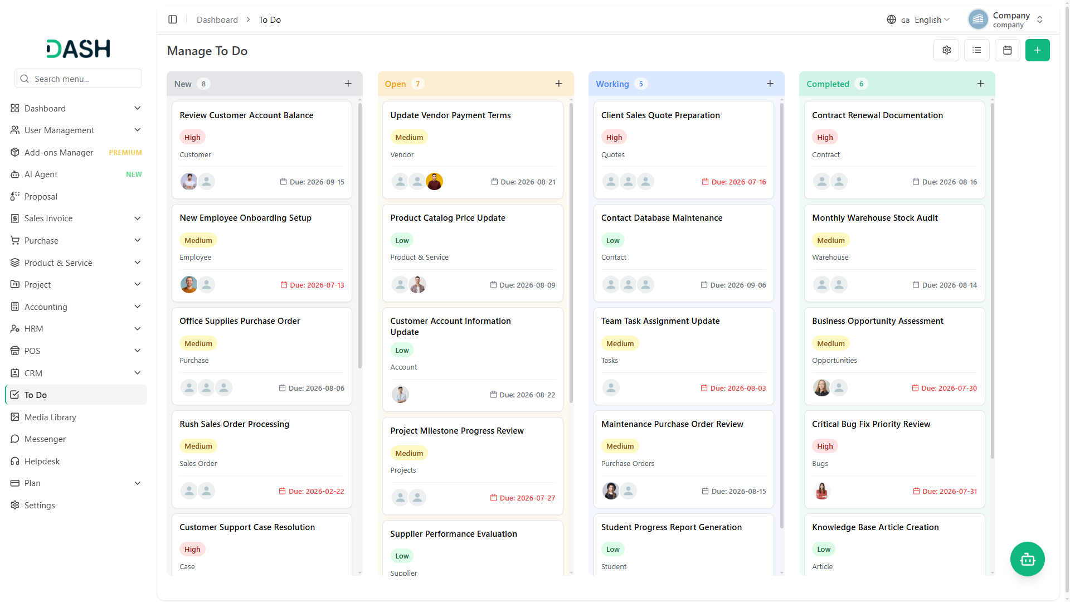Add a card to the Open column

(559, 84)
